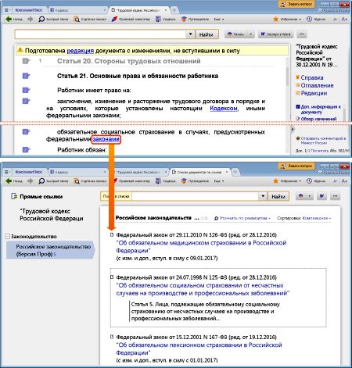
Task: Click Задать вопрос in lower window
Action: [x=296, y=166]
